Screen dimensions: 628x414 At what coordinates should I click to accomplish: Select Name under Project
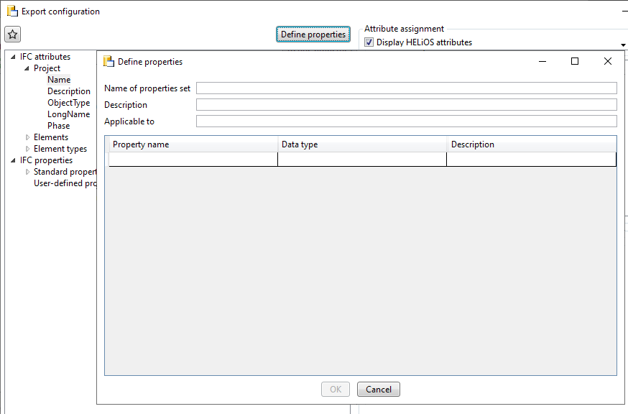pyautogui.click(x=59, y=80)
